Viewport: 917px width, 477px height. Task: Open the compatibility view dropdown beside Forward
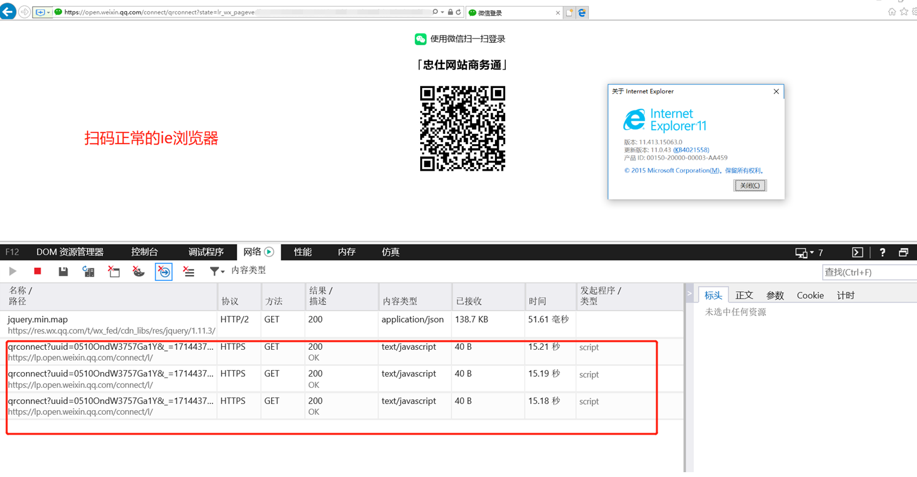click(42, 12)
